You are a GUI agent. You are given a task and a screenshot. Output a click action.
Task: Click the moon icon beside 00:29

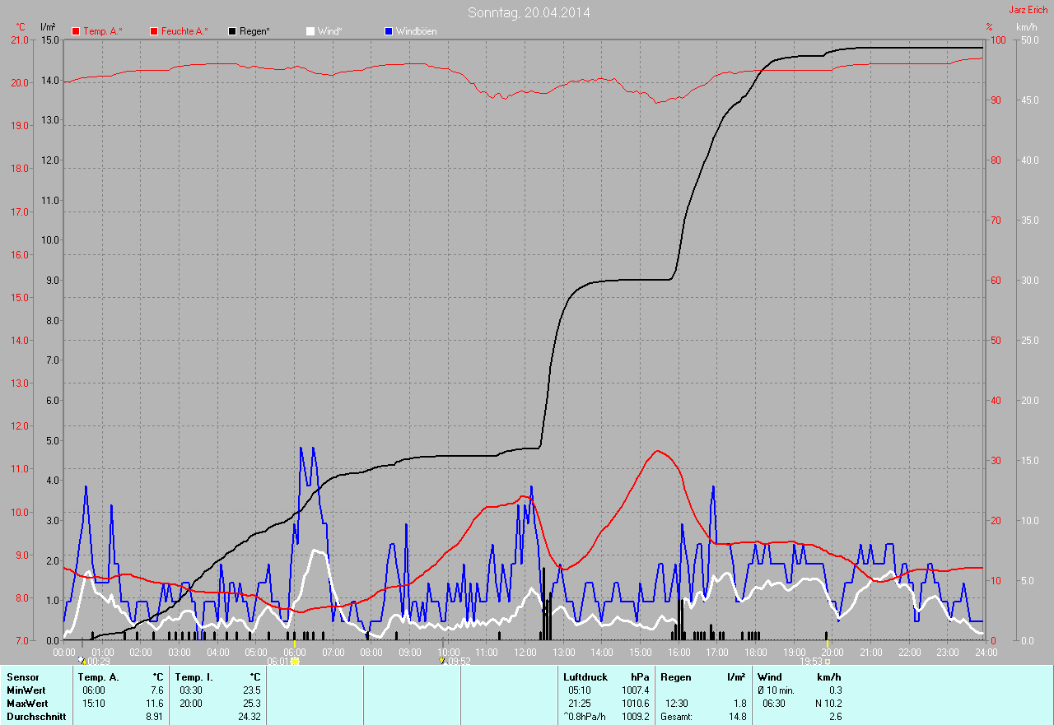[82, 660]
